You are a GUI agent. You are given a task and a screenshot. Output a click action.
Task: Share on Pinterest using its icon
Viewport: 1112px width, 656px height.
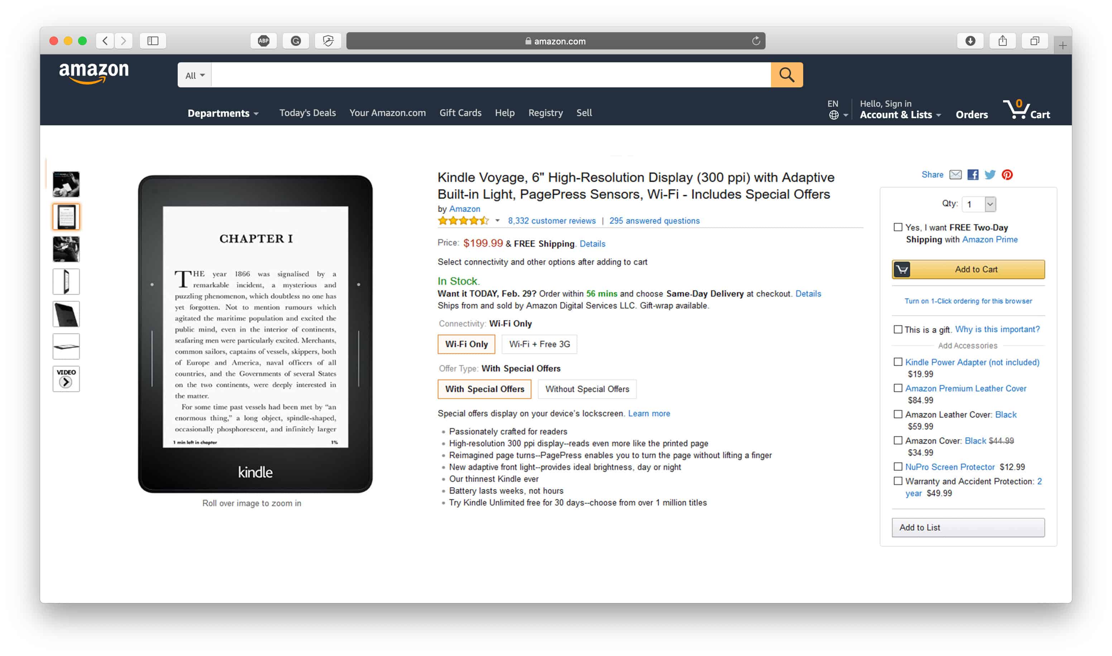coord(1007,175)
